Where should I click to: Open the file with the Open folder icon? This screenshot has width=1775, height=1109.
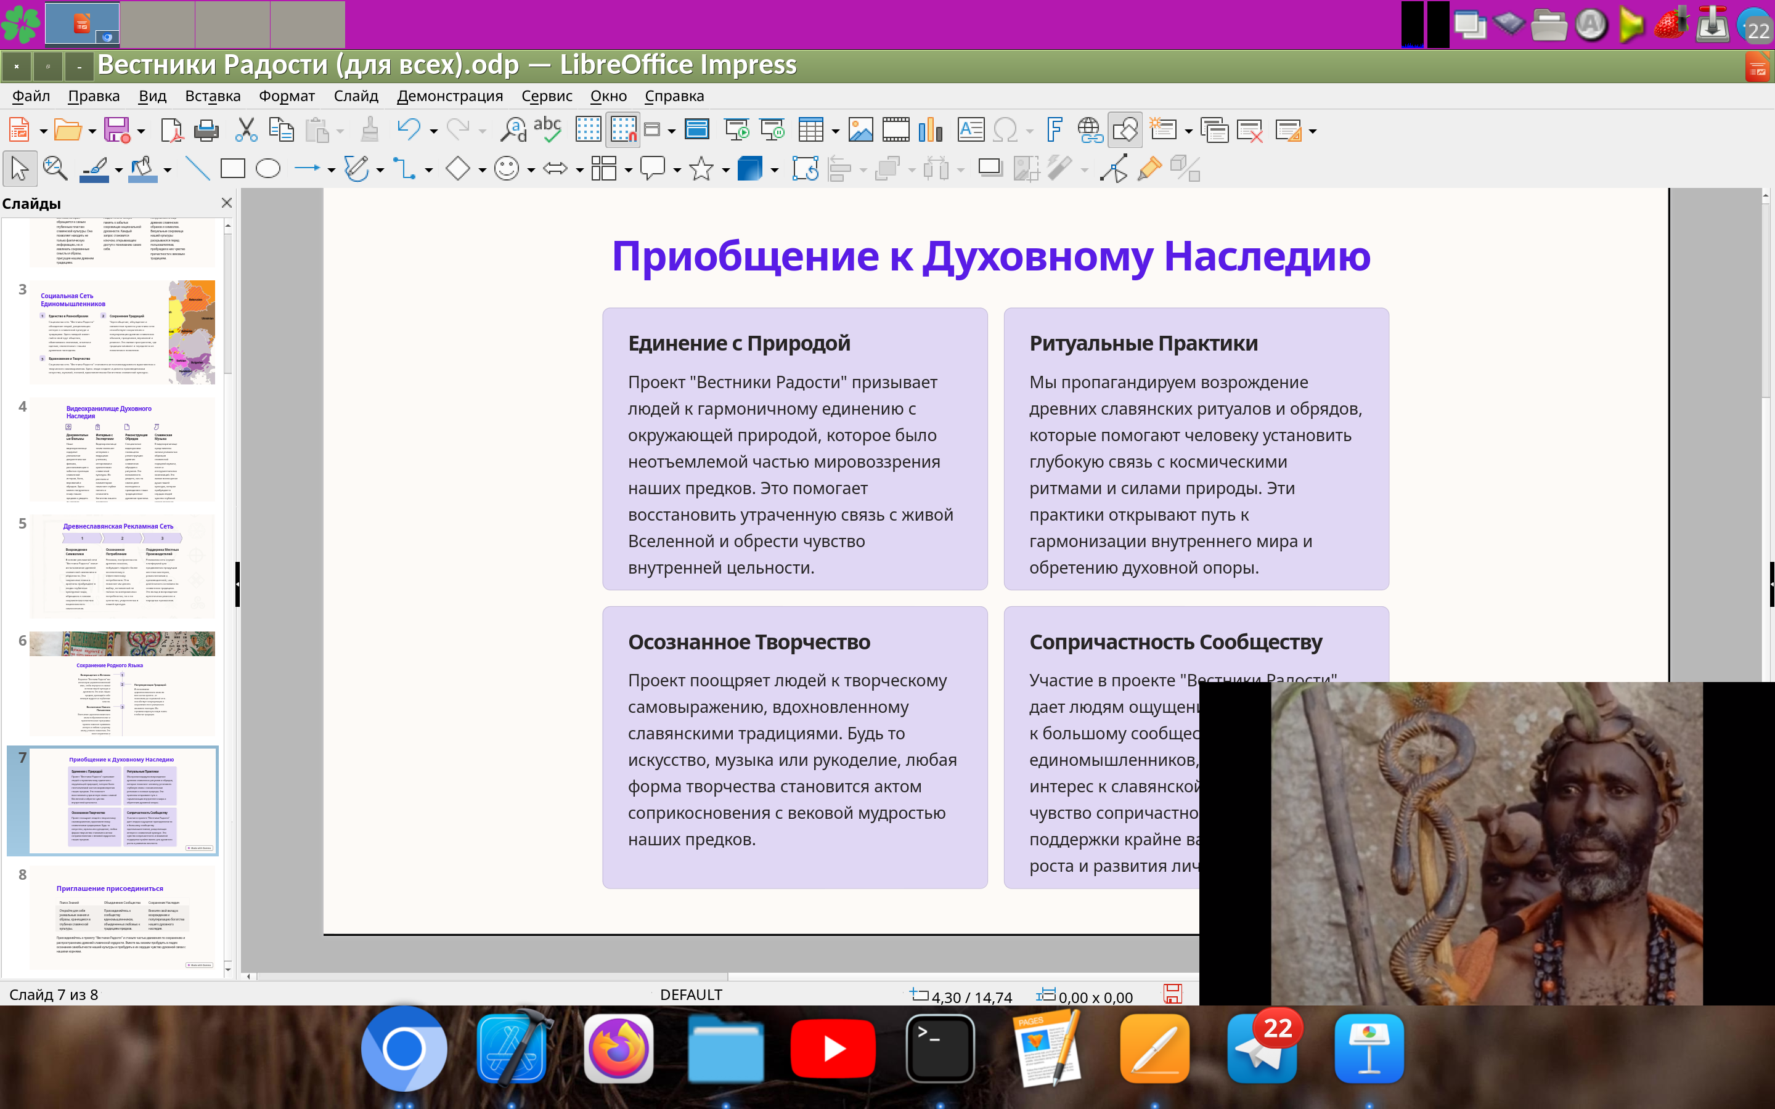tap(67, 131)
